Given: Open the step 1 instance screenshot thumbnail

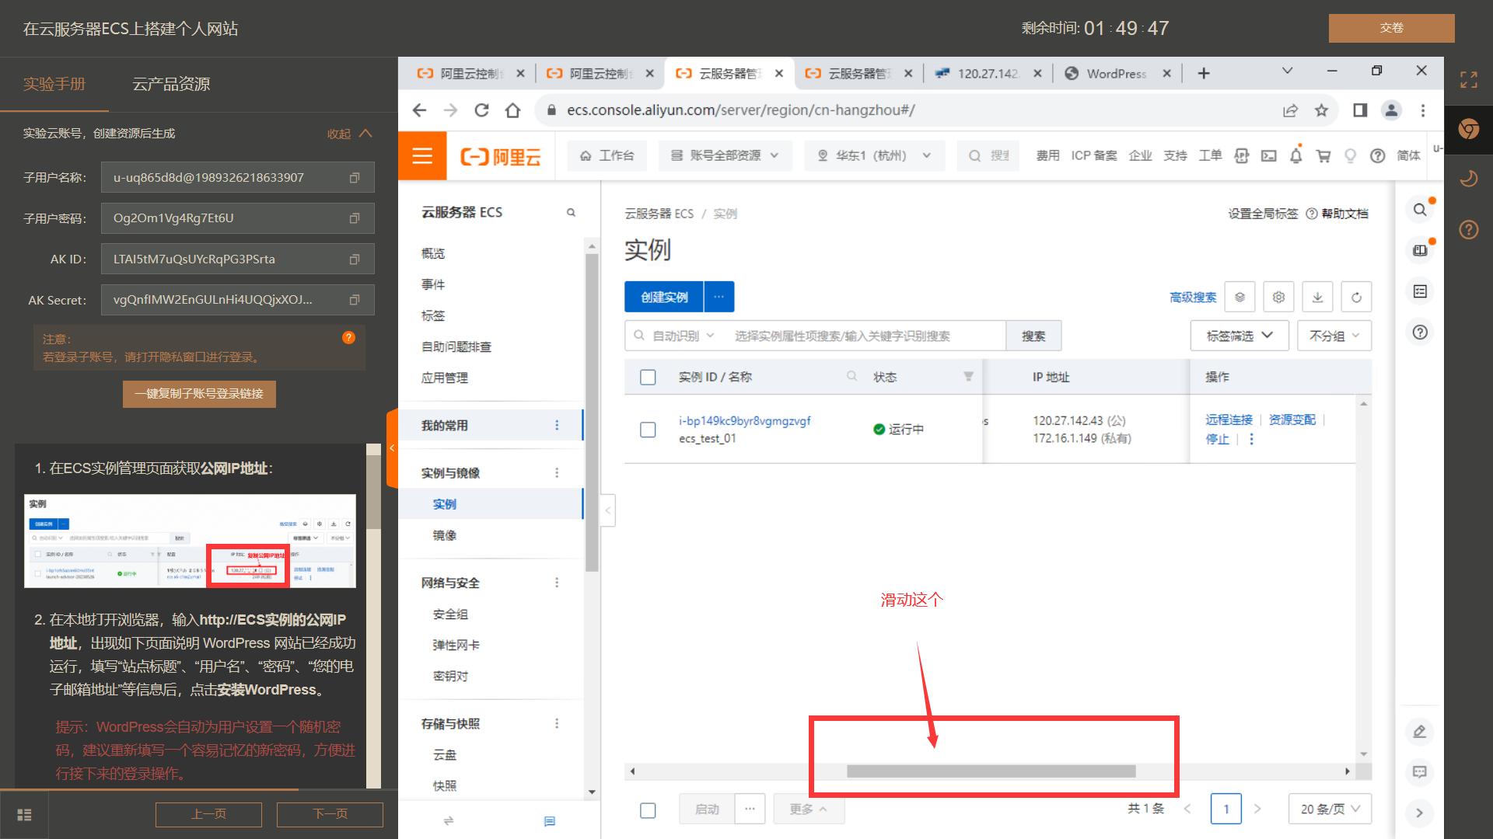Looking at the screenshot, I should pos(190,541).
